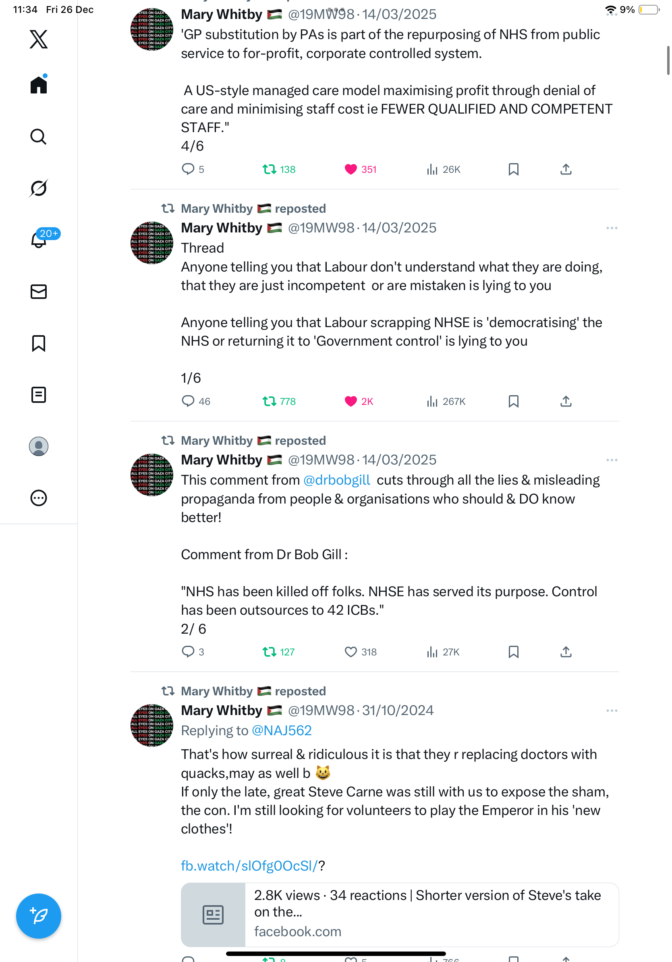
Task: Open the @drbobgill mention link
Action: [x=336, y=480]
